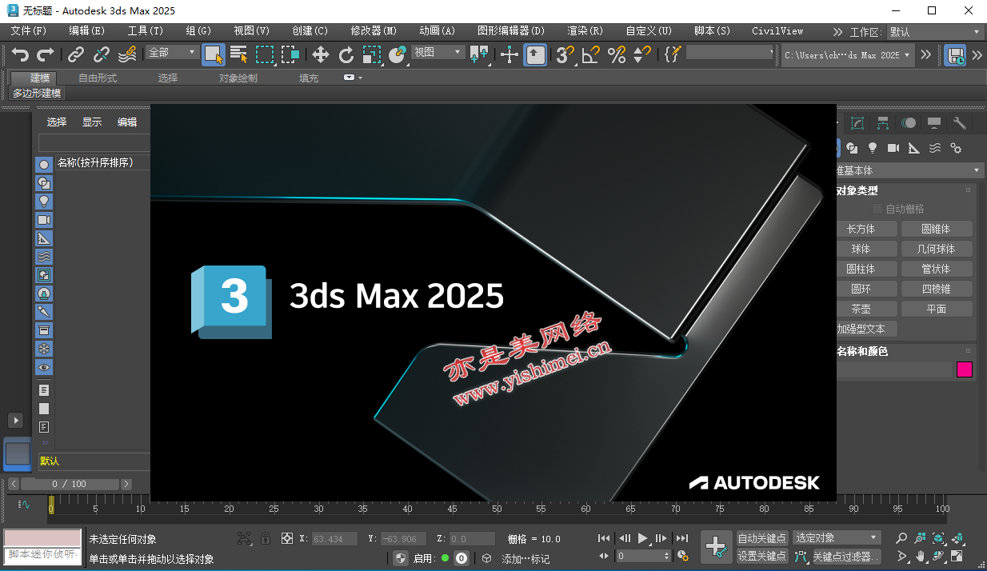The width and height of the screenshot is (987, 571).
Task: Switch to 对象绘制 ribbon tab
Action: tap(238, 78)
